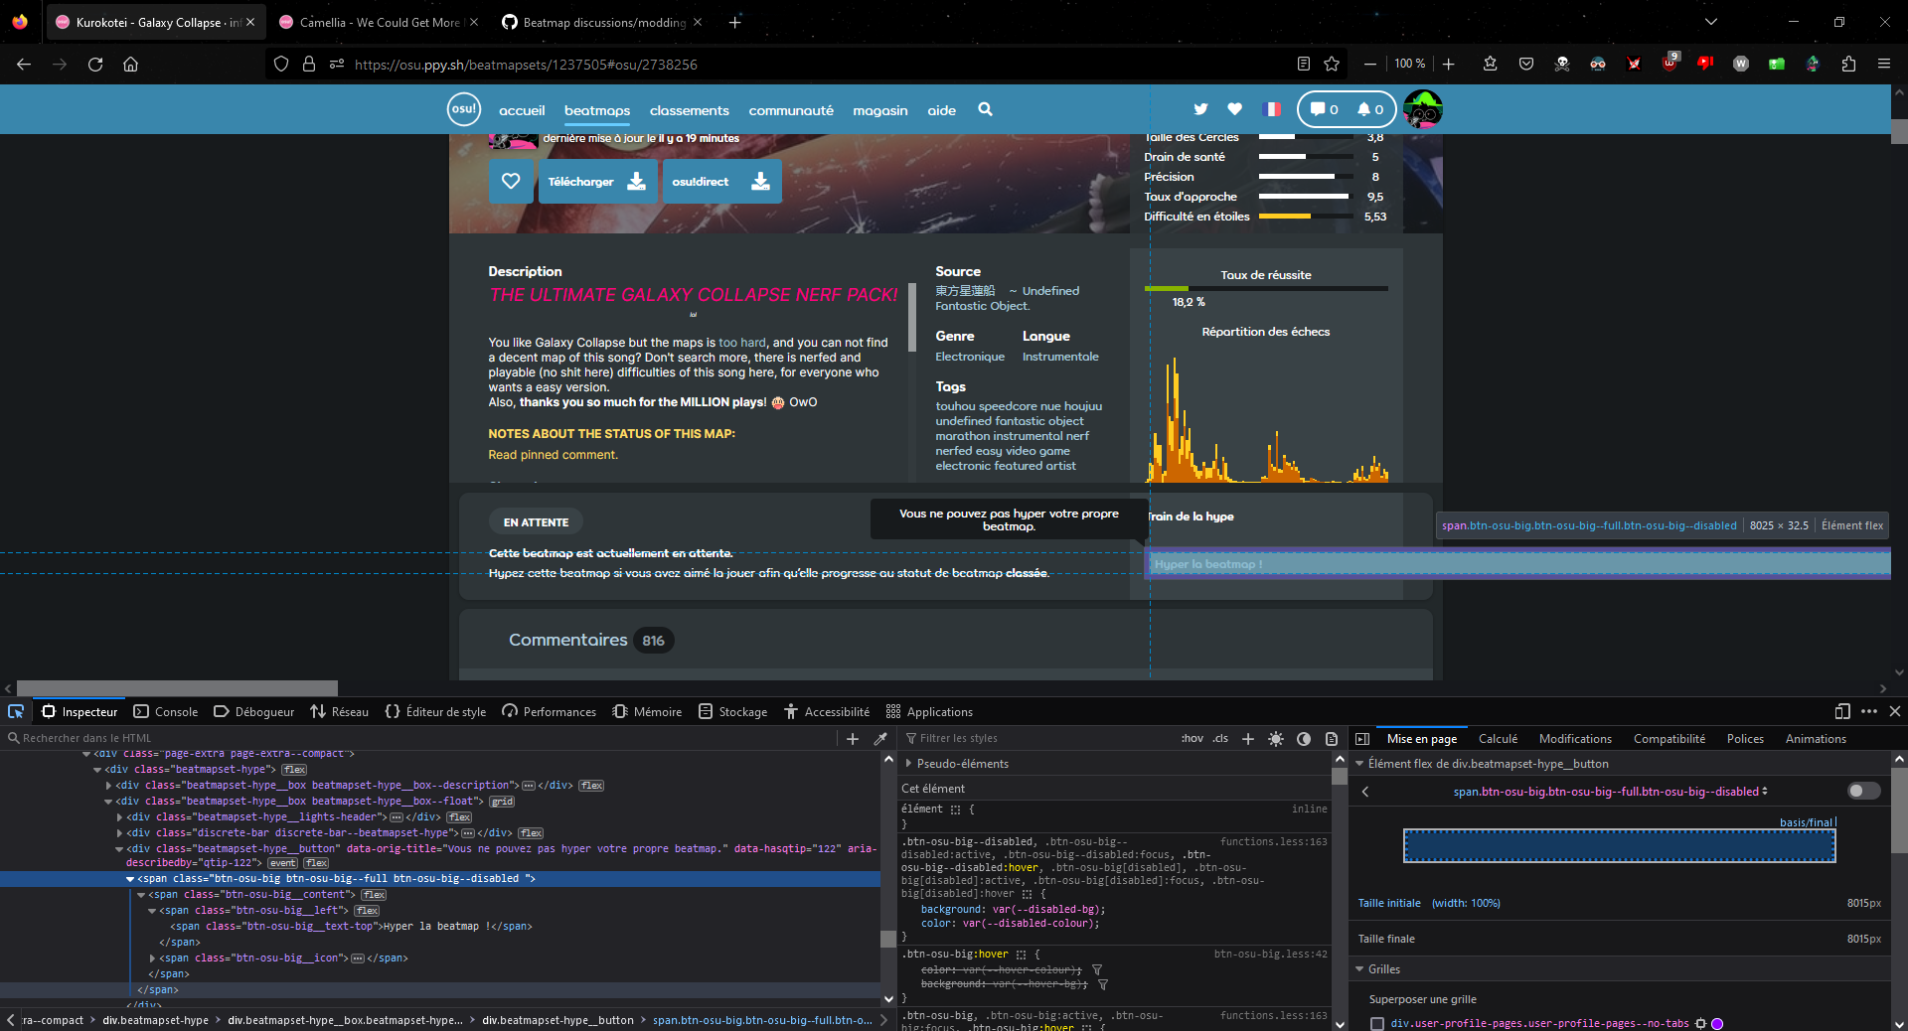Click the responsive design mode icon

[1841, 711]
